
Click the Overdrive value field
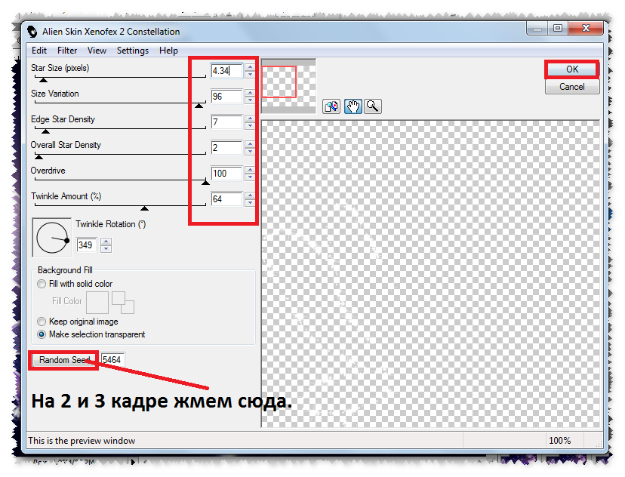pos(226,174)
